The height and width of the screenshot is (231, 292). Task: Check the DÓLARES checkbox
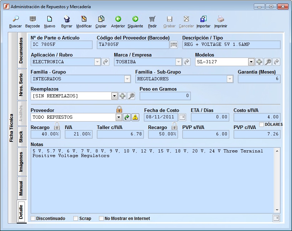pyautogui.click(x=262, y=124)
